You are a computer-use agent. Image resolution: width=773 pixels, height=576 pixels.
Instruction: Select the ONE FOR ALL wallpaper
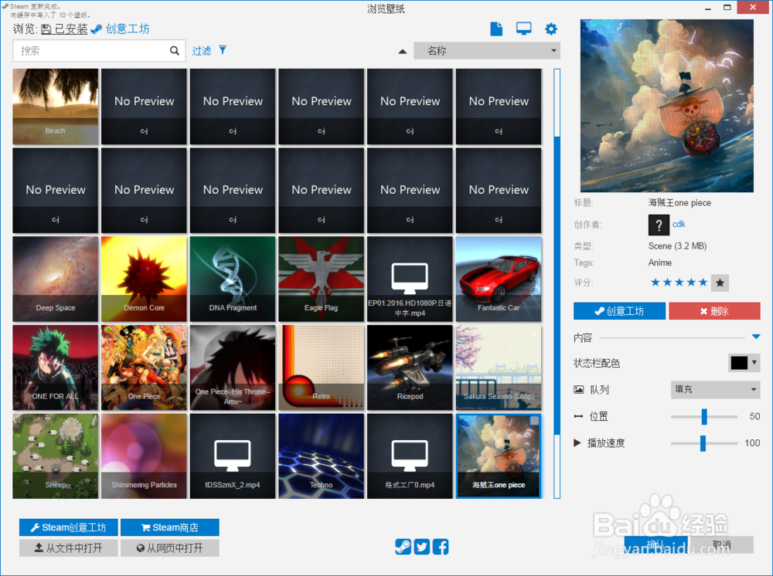[x=55, y=368]
